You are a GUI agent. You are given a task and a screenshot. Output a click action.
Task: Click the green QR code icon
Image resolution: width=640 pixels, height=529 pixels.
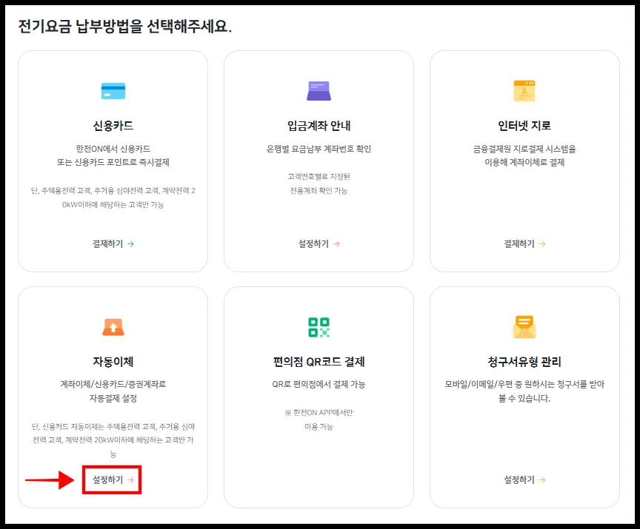(318, 326)
